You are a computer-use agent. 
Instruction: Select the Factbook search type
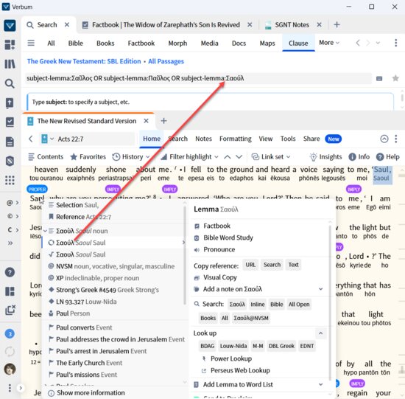point(141,43)
